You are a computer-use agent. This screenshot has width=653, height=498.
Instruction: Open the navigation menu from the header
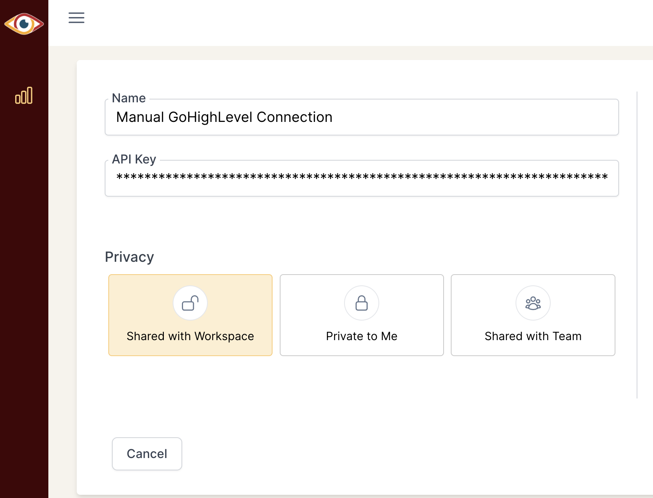(x=76, y=18)
